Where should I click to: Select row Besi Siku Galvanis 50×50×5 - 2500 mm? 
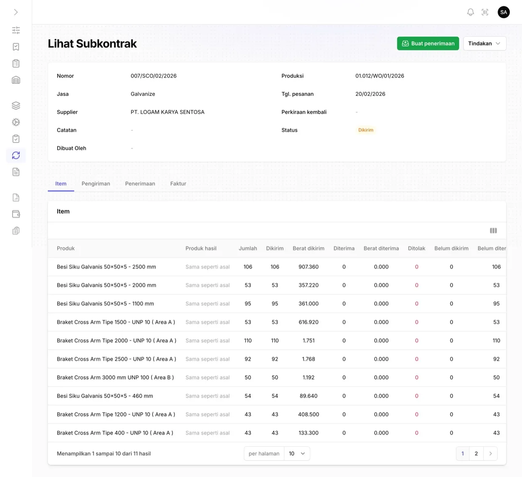(277, 267)
